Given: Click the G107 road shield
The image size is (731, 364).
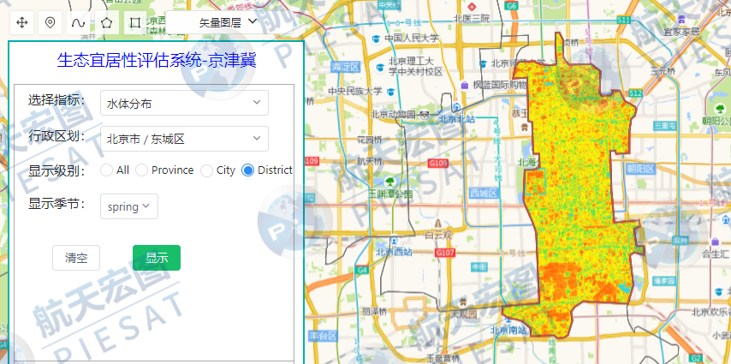Looking at the screenshot, I should (444, 253).
